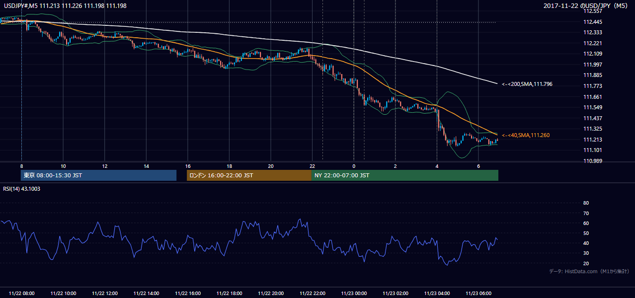Click the RSI scale level 80
Screen dimensions: 635x298
(x=586, y=203)
